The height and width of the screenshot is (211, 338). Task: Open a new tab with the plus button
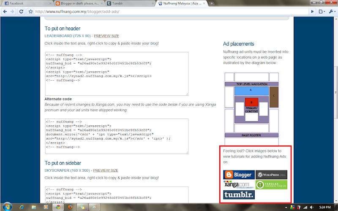click(x=212, y=3)
